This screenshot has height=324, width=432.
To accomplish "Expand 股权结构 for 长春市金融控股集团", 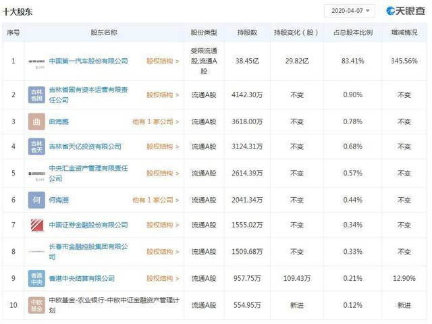I will (x=163, y=252).
